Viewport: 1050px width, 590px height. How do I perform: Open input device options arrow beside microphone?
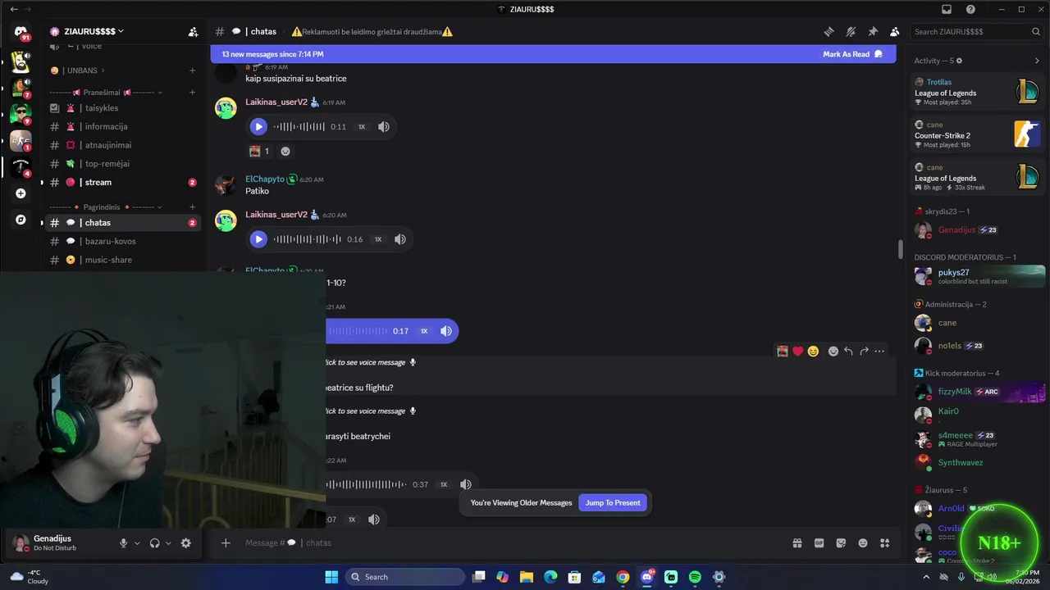point(137,542)
